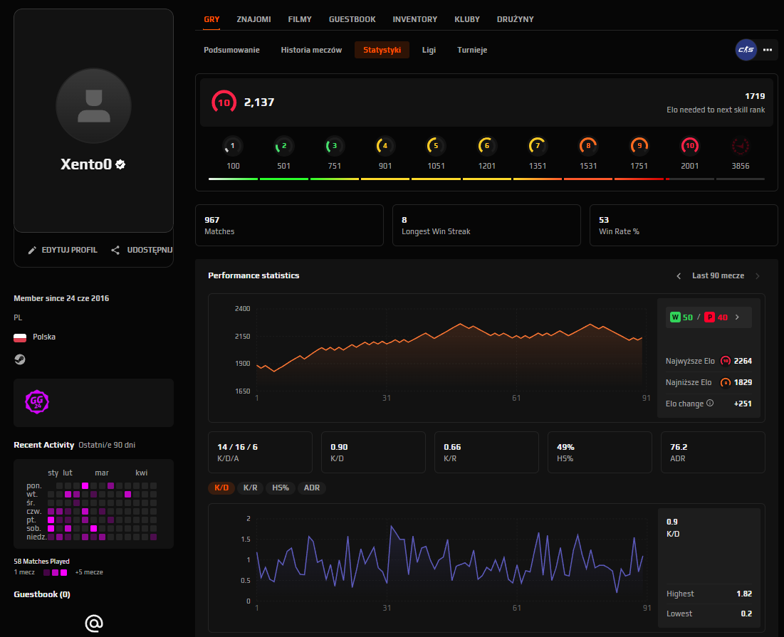The image size is (784, 637).
Task: Click the CS2 game selector icon
Action: (x=746, y=50)
